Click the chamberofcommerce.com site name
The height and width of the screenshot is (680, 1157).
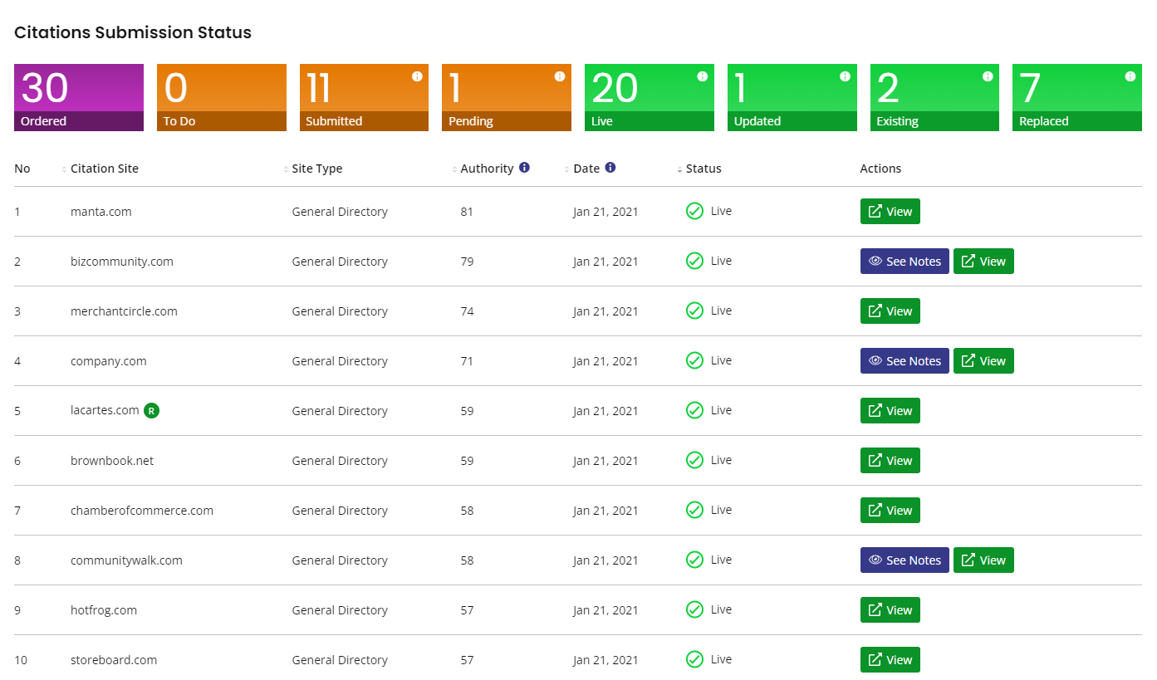tap(142, 511)
